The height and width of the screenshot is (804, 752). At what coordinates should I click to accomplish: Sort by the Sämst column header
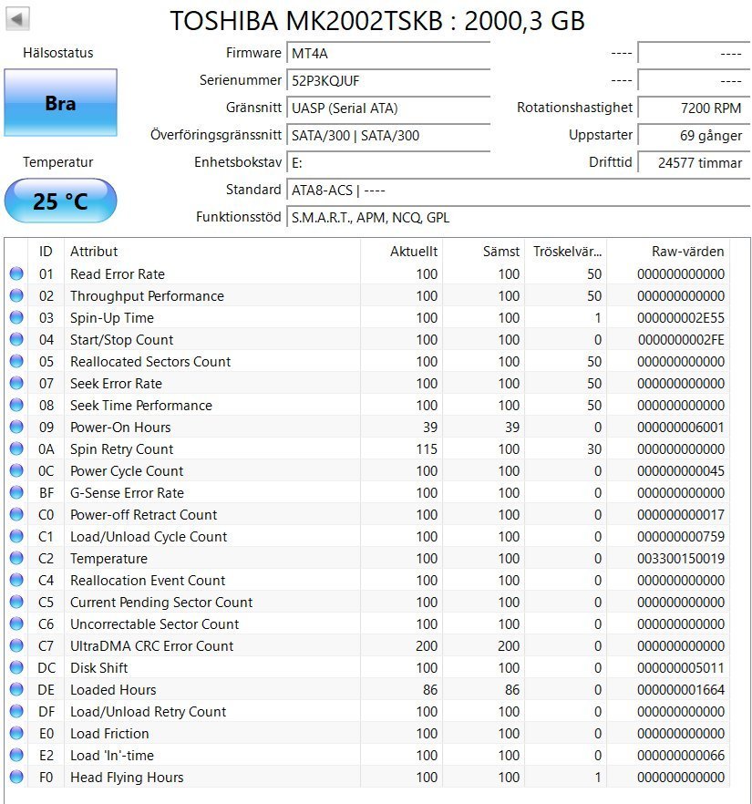coord(483,252)
